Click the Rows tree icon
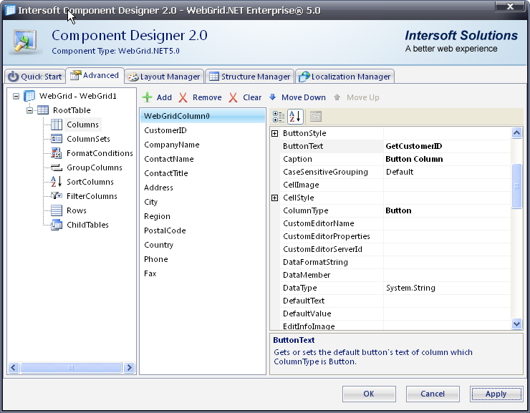This screenshot has height=413, width=530. click(57, 210)
